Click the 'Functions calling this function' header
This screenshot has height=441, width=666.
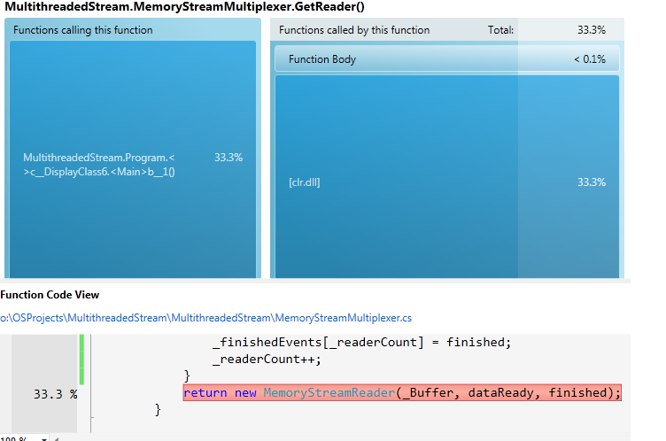[83, 30]
